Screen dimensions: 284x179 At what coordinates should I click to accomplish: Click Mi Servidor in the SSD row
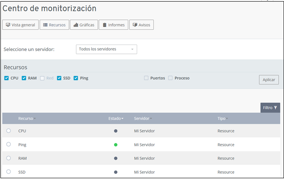[144, 172]
